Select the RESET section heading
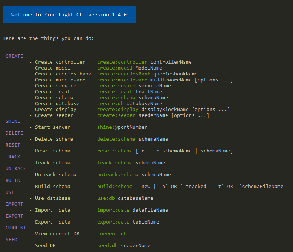293x252 pixels. [x=13, y=145]
